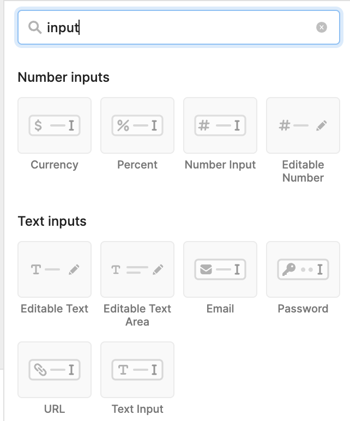
Task: Click the magnifying glass search icon
Action: point(35,27)
